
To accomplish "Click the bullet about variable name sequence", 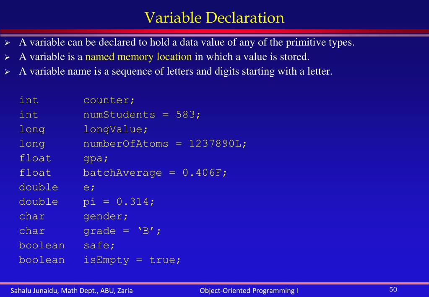I will 175,71.
